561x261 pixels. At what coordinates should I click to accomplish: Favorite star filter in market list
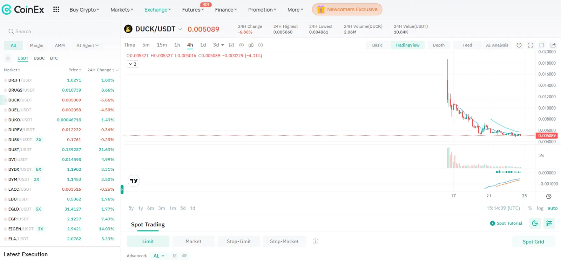coord(8,58)
